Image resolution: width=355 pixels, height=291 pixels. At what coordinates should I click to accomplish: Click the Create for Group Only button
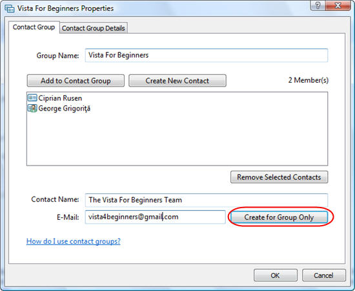pos(279,217)
